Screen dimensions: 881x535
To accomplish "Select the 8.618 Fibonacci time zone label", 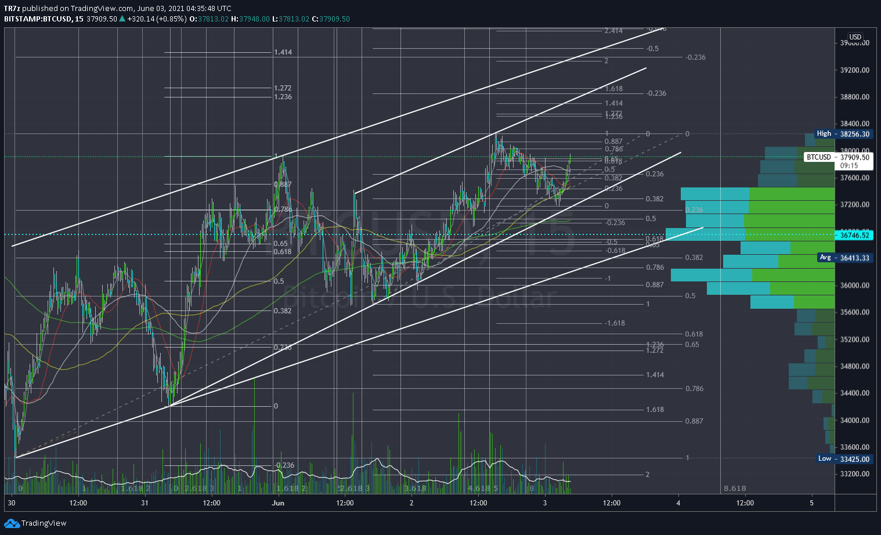I will pos(735,489).
